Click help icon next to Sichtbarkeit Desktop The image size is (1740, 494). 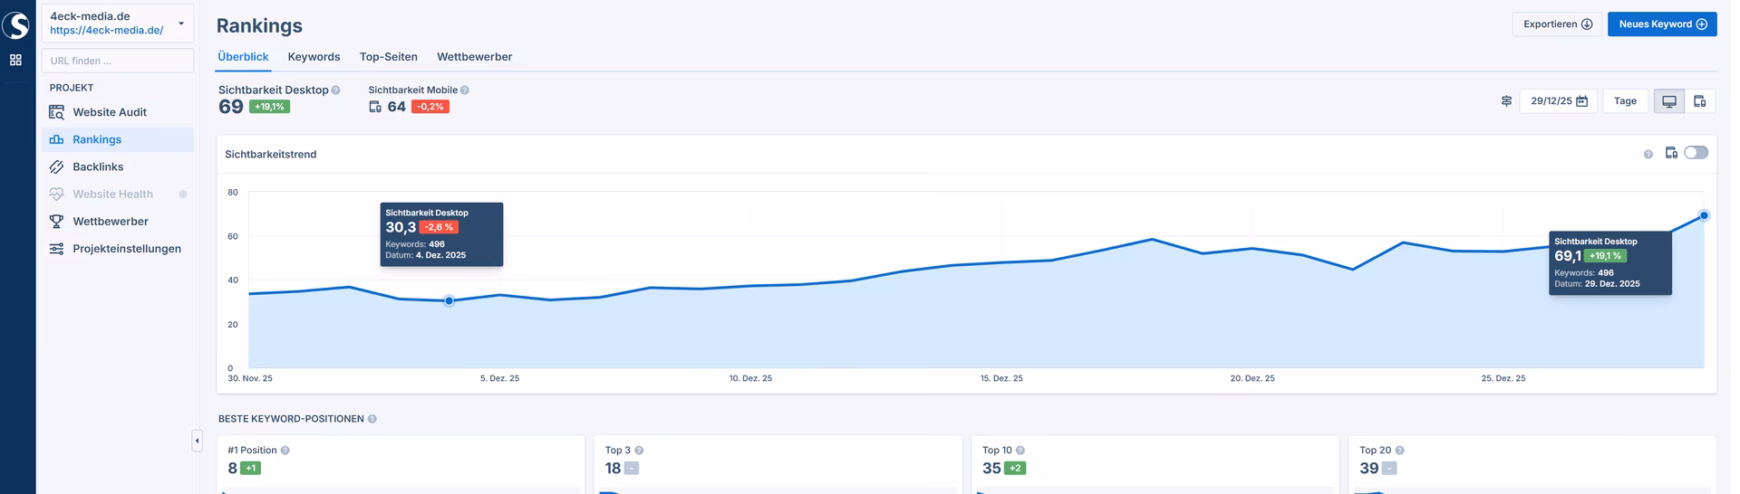pos(336,90)
